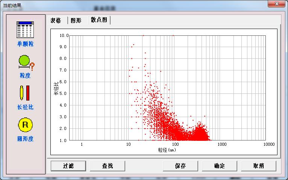Screen dimensions: 288x180
Task: Click the 查找 button
Action: pos(108,166)
